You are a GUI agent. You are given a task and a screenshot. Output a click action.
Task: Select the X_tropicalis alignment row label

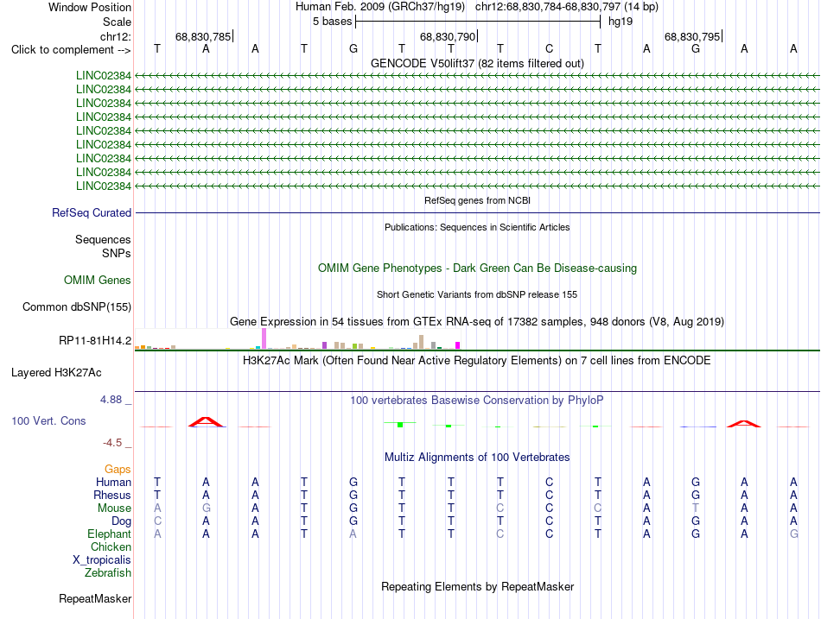pyautogui.click(x=102, y=560)
